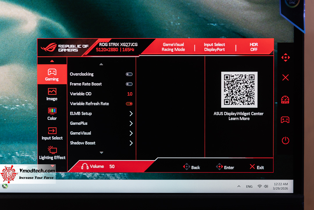Select the Shadow Boost menu row
This screenshot has height=210, width=314.
(101, 143)
